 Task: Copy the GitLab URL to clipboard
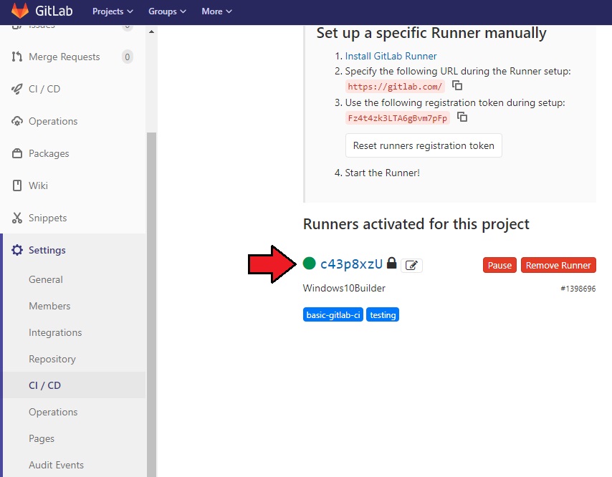(x=457, y=86)
